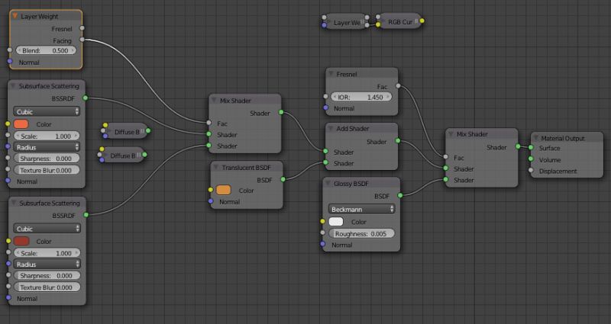611x324 pixels.
Task: Select Material Output node by its header
Action: 567,138
